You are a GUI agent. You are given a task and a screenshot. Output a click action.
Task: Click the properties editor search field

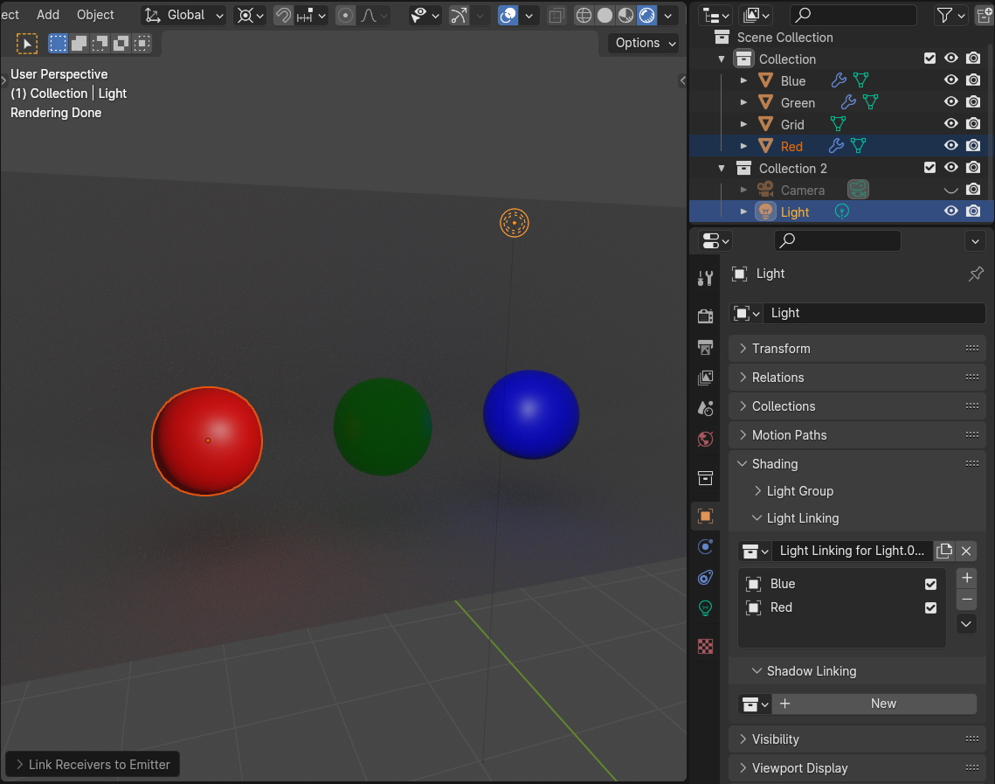837,240
